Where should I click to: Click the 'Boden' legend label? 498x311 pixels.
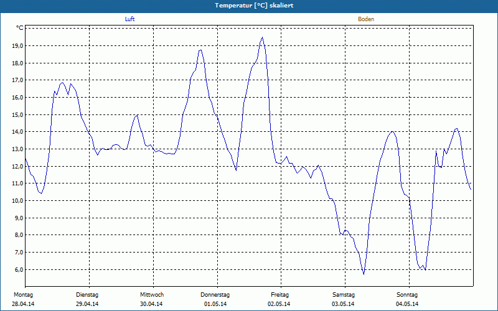(x=366, y=19)
